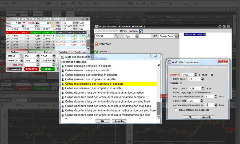The width and height of the screenshot is (240, 144).
Task: Click empty field next to Oggi dropdown
Action: click(x=145, y=36)
